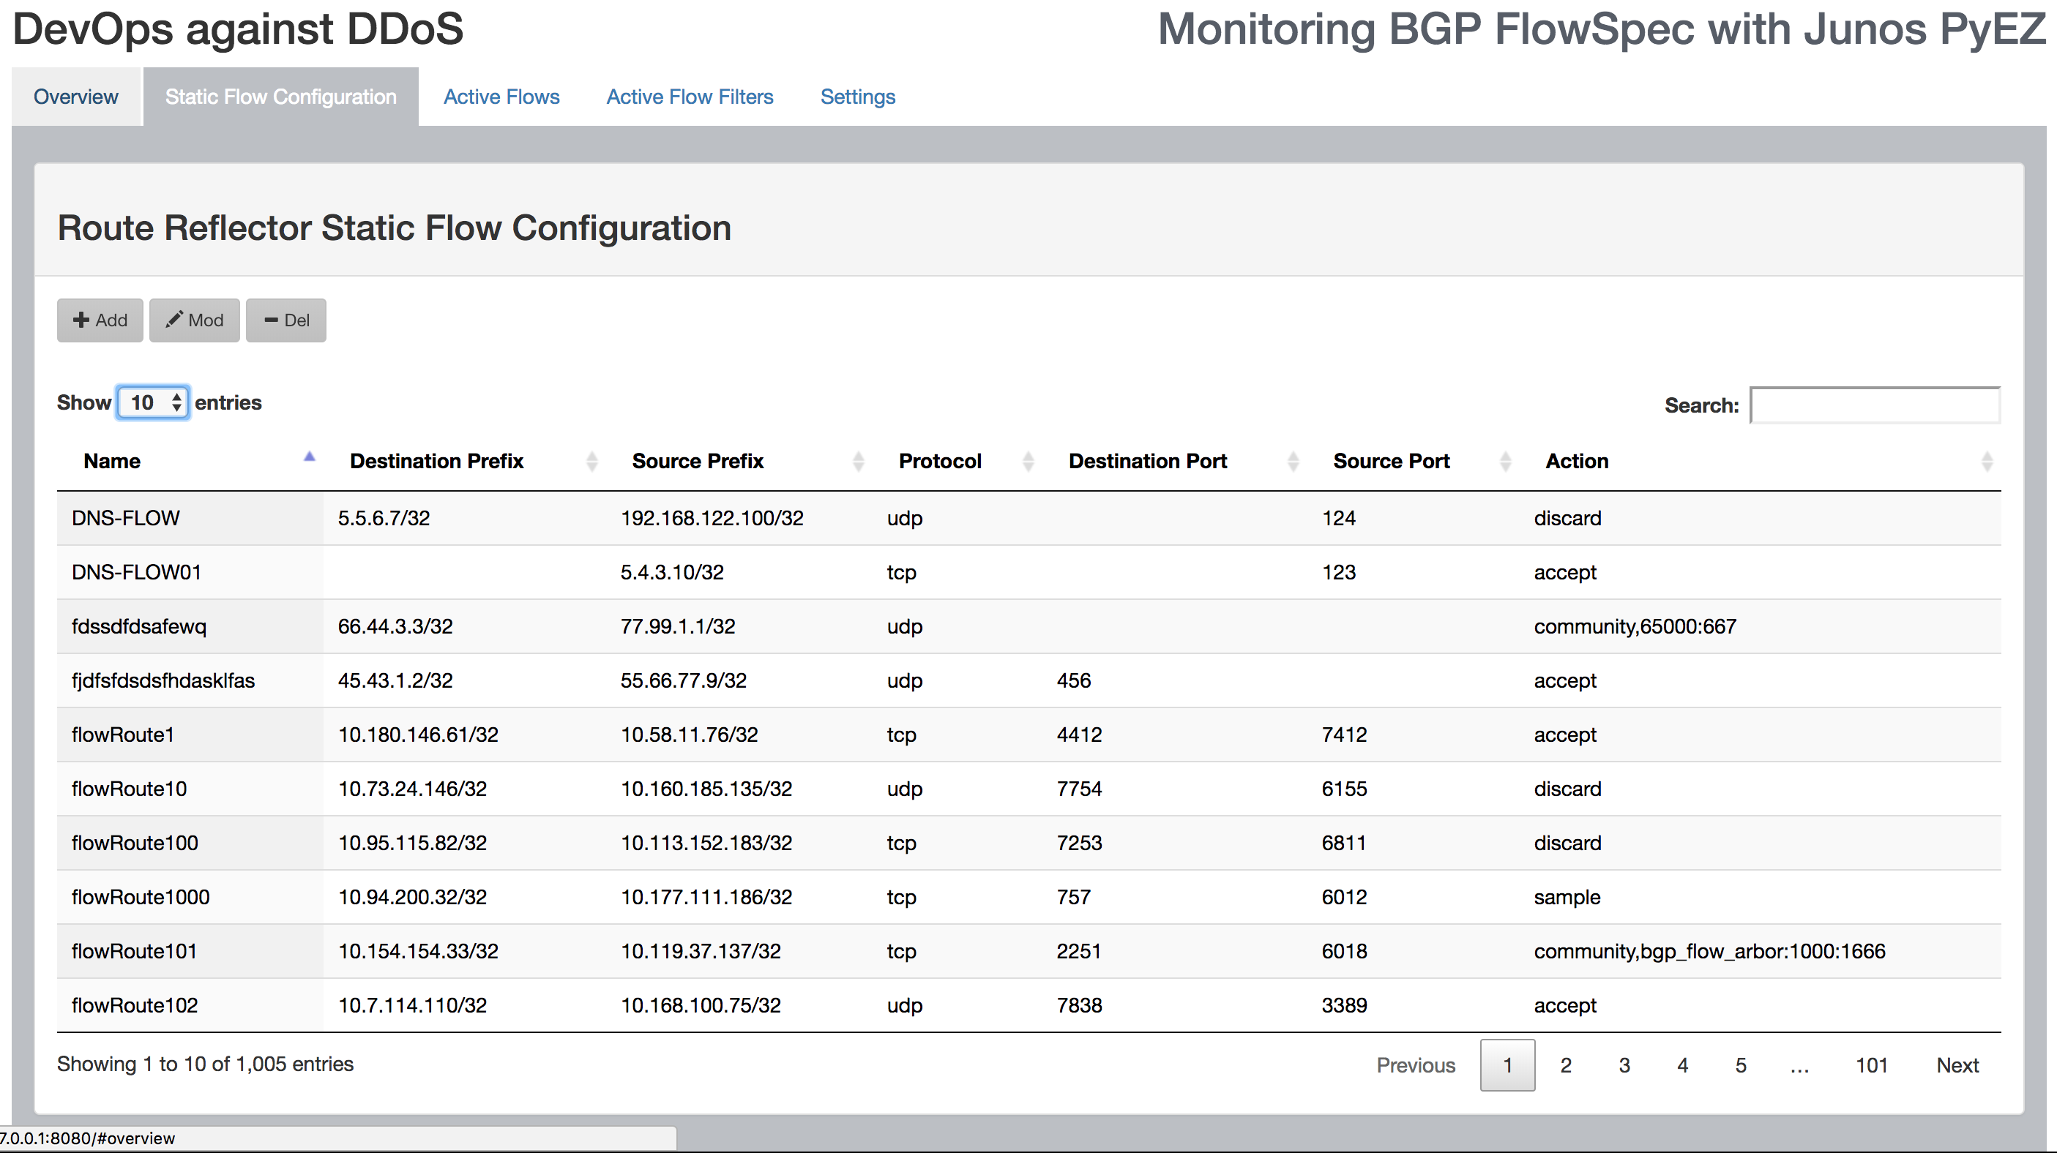Click the Next pagination link

[x=1957, y=1065]
